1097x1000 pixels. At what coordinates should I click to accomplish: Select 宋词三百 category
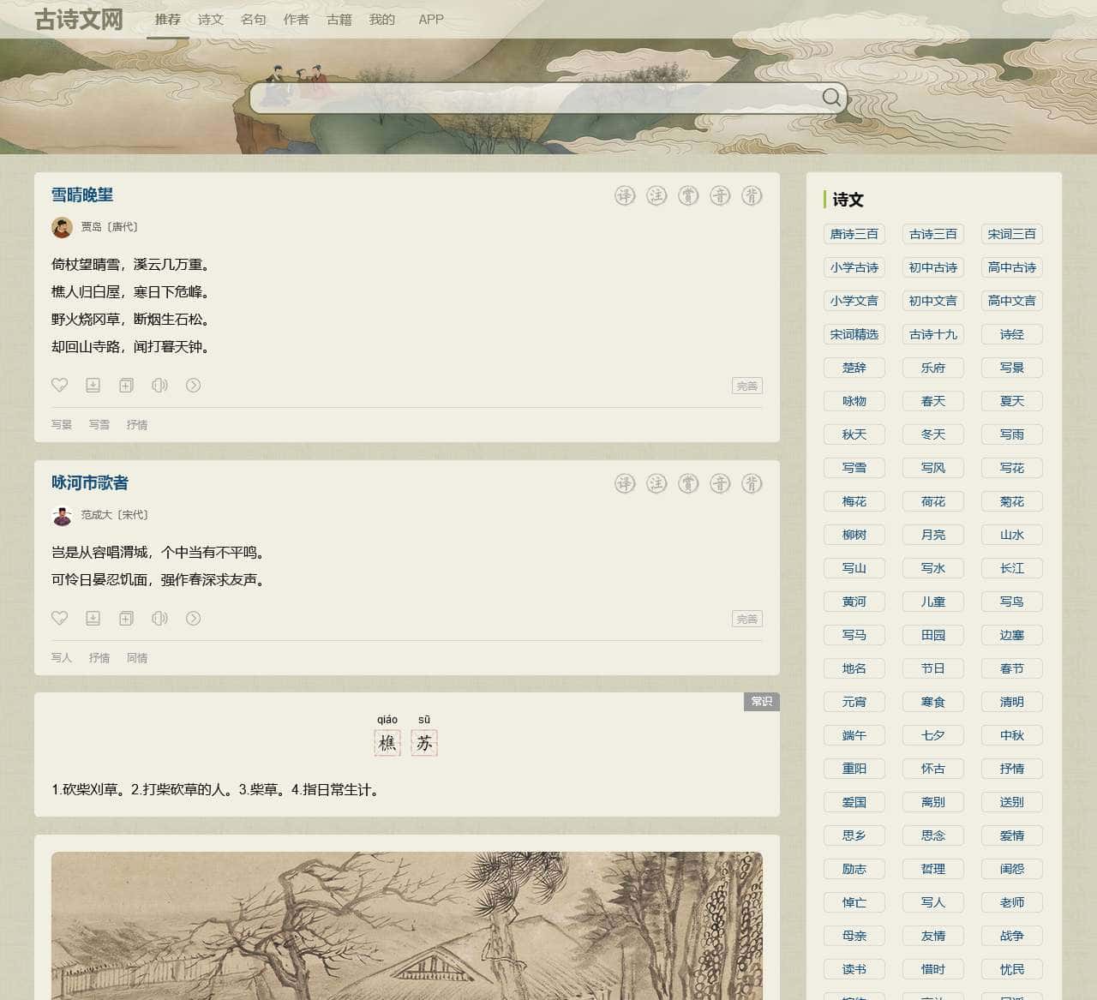click(x=1012, y=234)
